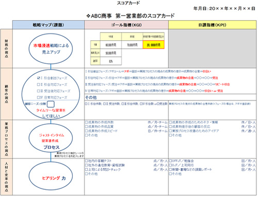The width and height of the screenshot is (258, 197).
Task: Check the OJT／上司同行 checkbox
Action: click(170, 165)
